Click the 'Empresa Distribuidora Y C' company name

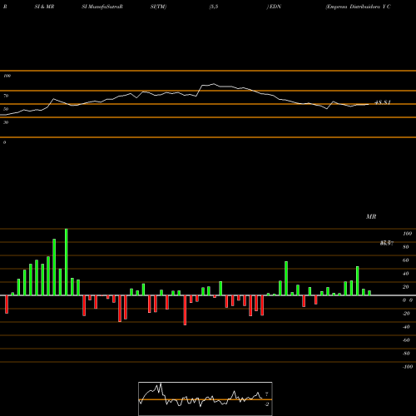(358, 7)
